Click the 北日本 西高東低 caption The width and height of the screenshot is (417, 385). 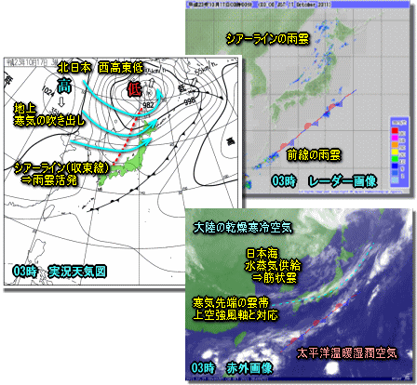100,68
